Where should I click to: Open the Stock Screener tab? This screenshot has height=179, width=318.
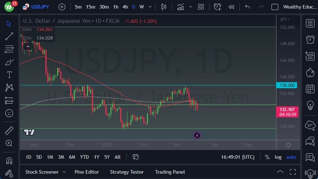click(x=42, y=172)
